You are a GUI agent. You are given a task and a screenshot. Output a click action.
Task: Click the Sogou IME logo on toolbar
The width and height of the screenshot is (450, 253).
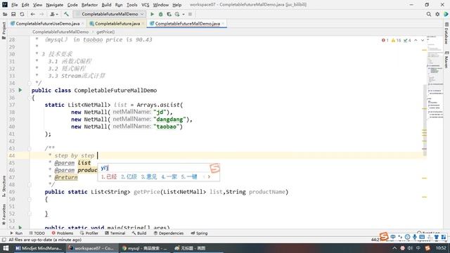384,237
